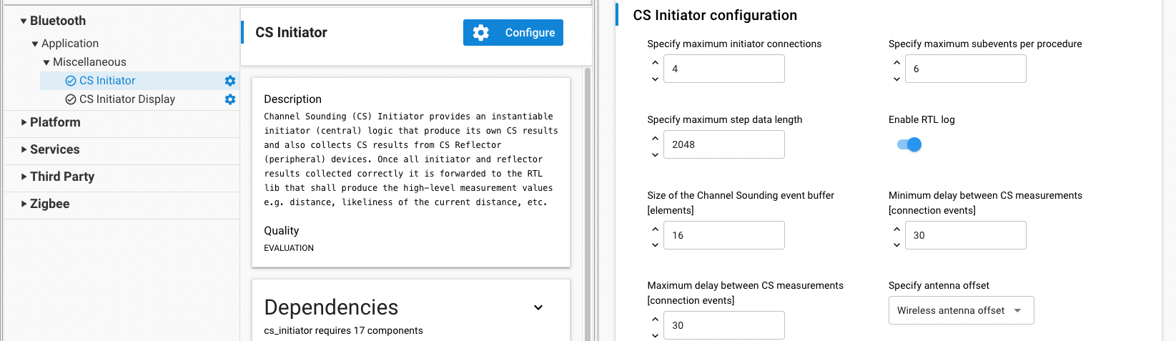The width and height of the screenshot is (1176, 341).
Task: Collapse the Bluetooth tree category
Action: 24,21
